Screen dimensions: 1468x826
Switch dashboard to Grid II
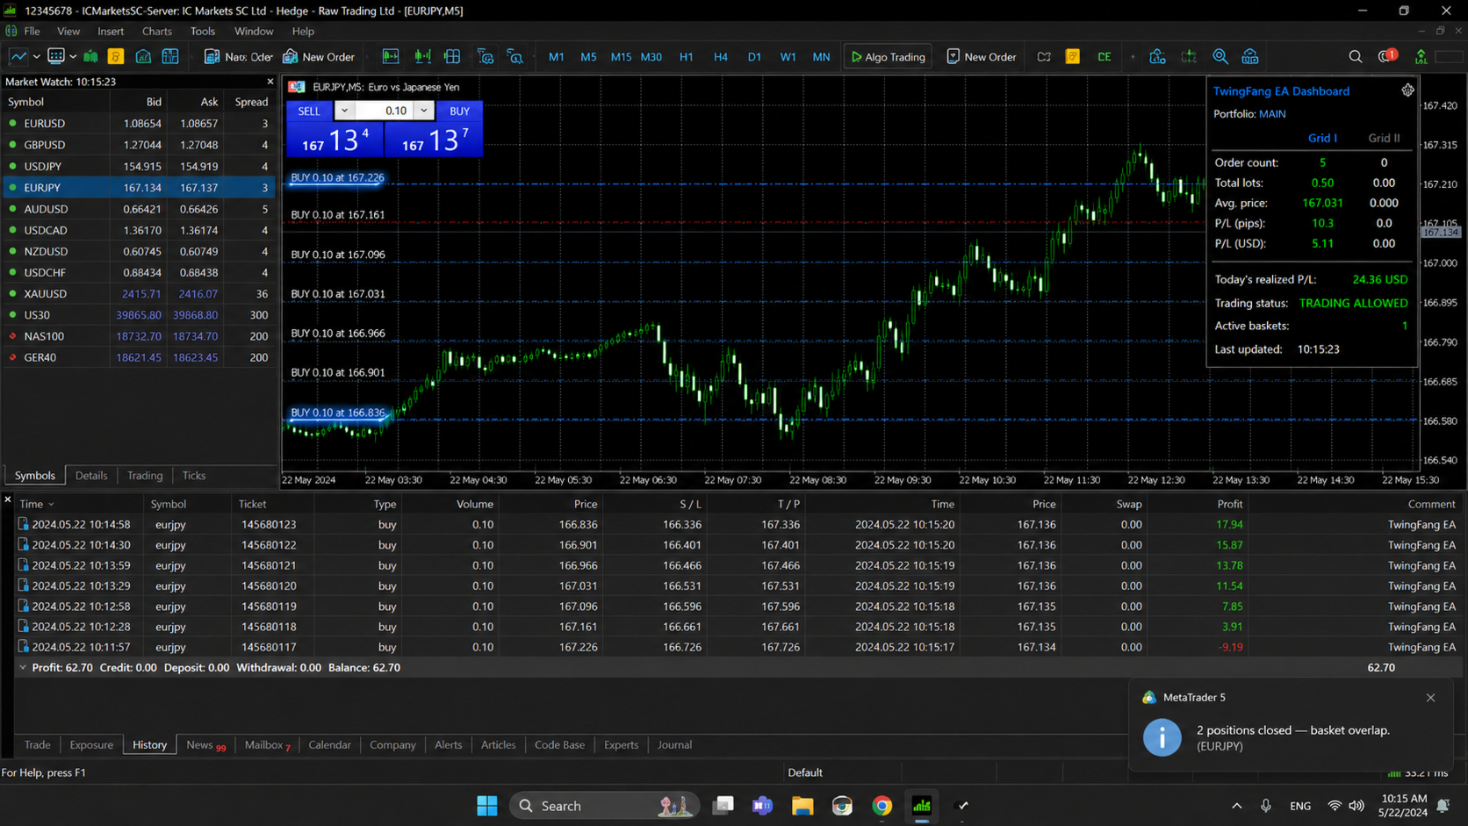coord(1384,138)
